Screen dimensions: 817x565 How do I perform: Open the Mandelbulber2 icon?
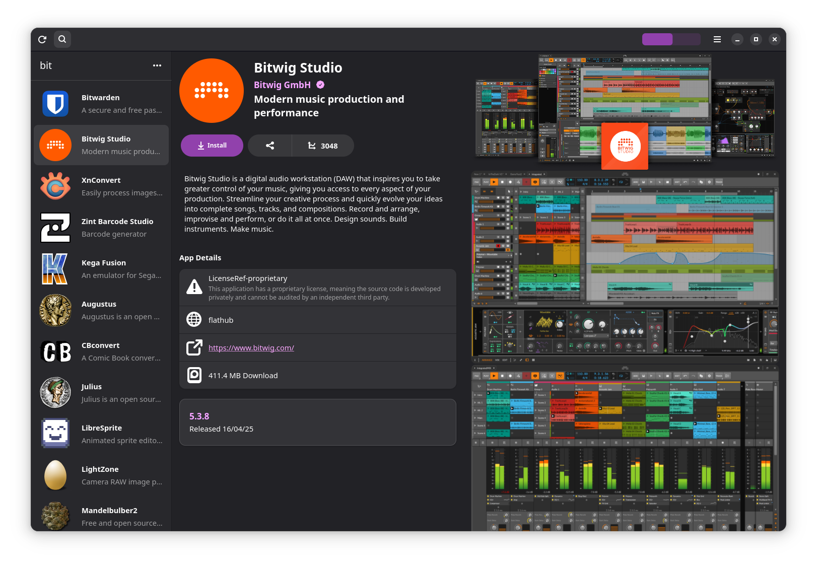55,516
